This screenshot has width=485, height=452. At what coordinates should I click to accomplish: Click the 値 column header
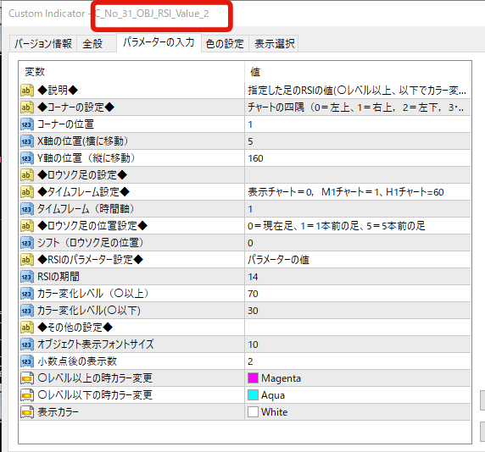358,72
